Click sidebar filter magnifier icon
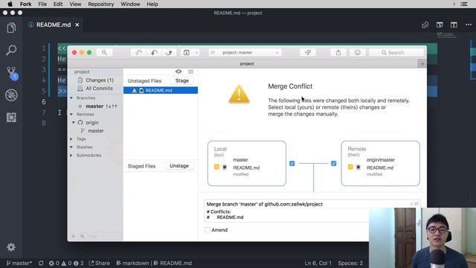The image size is (476, 268). coord(83,236)
